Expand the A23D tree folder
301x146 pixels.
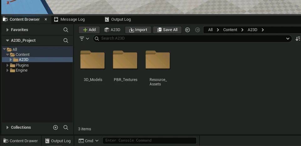[x=11, y=60]
